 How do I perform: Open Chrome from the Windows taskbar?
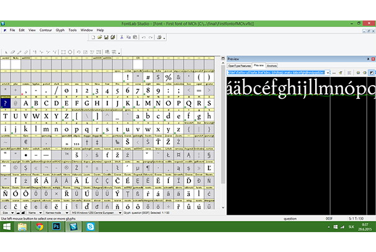click(39, 227)
